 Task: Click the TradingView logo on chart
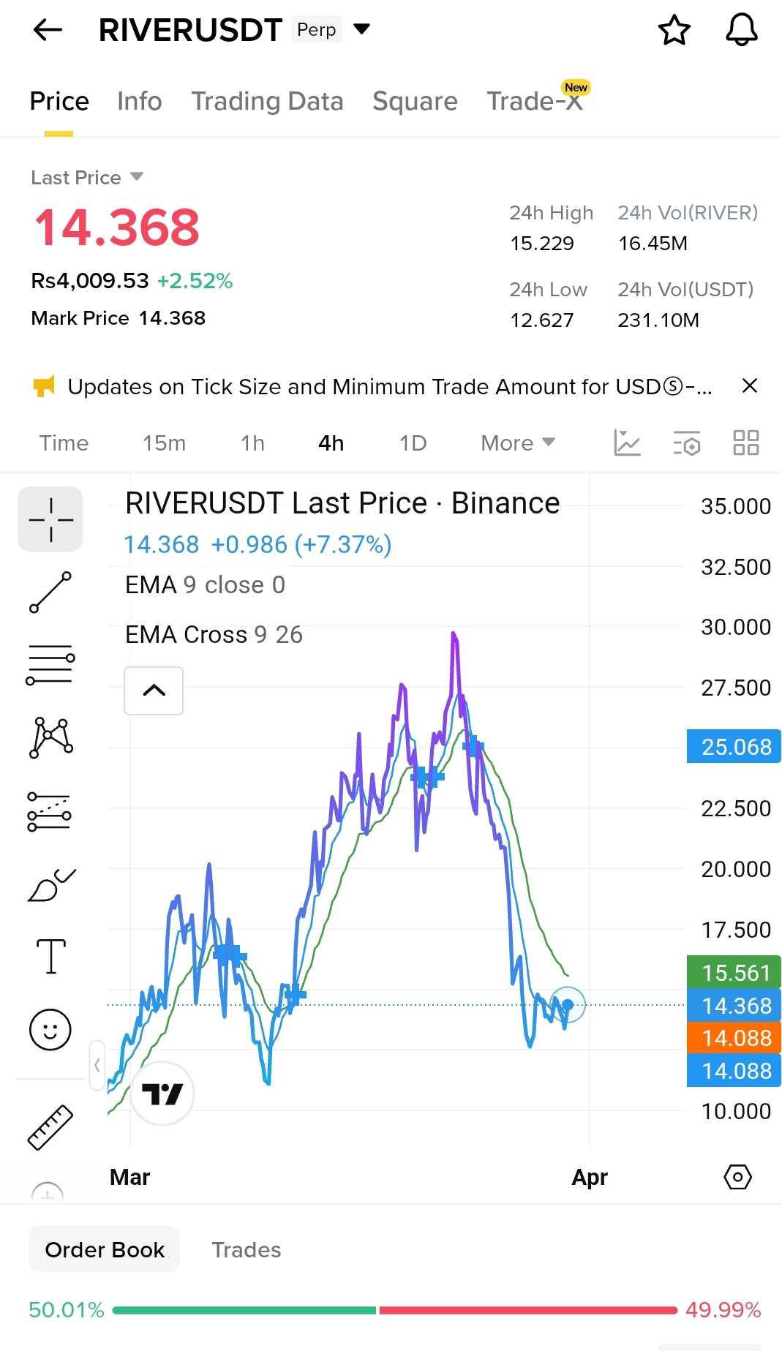point(162,1094)
